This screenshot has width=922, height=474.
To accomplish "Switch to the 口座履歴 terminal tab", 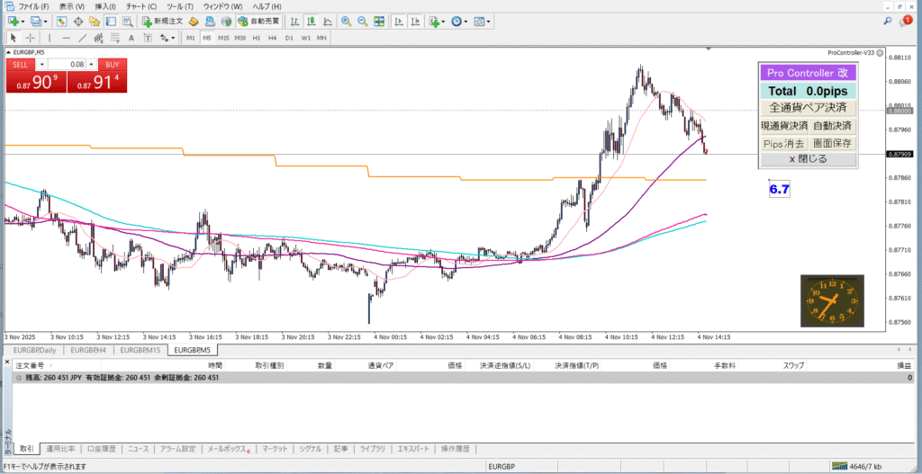I will point(101,448).
